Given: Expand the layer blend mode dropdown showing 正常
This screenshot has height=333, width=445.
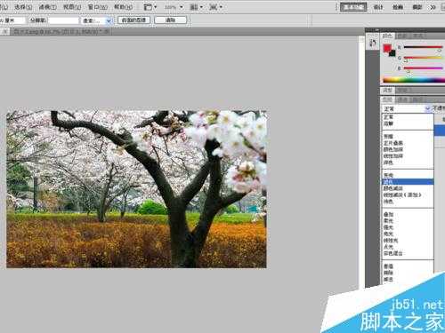Looking at the screenshot, I should [x=407, y=108].
